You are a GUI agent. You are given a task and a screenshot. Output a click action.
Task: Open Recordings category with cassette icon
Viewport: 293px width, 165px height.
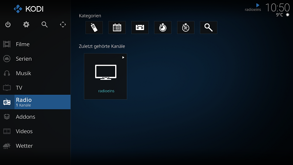click(140, 27)
